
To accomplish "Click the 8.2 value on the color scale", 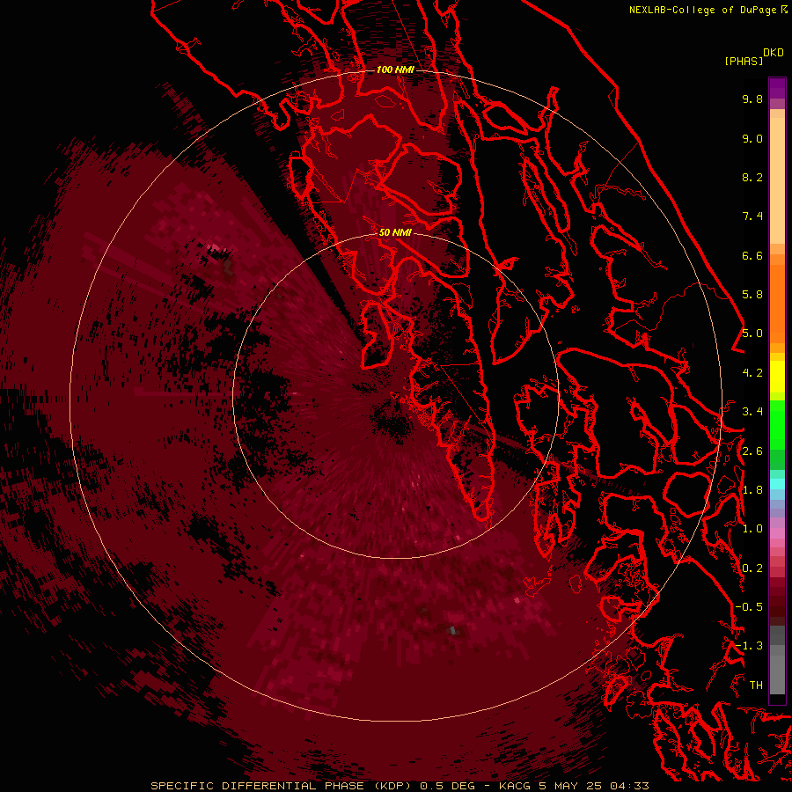I will pos(752,177).
